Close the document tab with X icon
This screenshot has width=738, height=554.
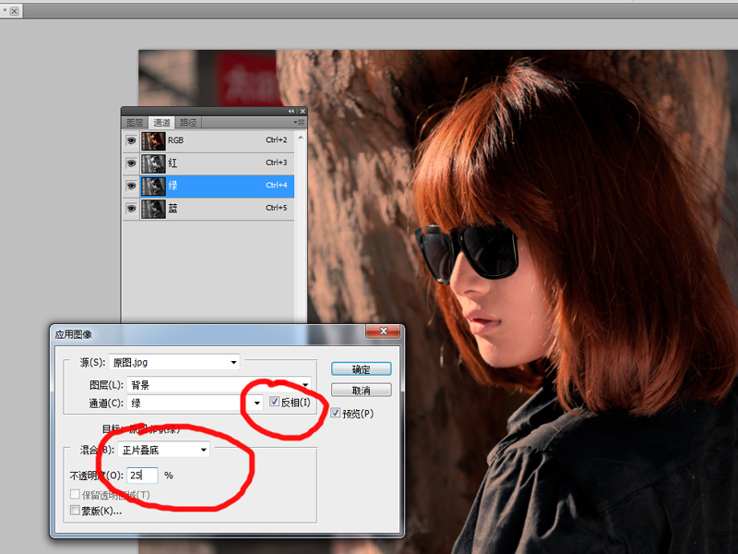coord(14,10)
